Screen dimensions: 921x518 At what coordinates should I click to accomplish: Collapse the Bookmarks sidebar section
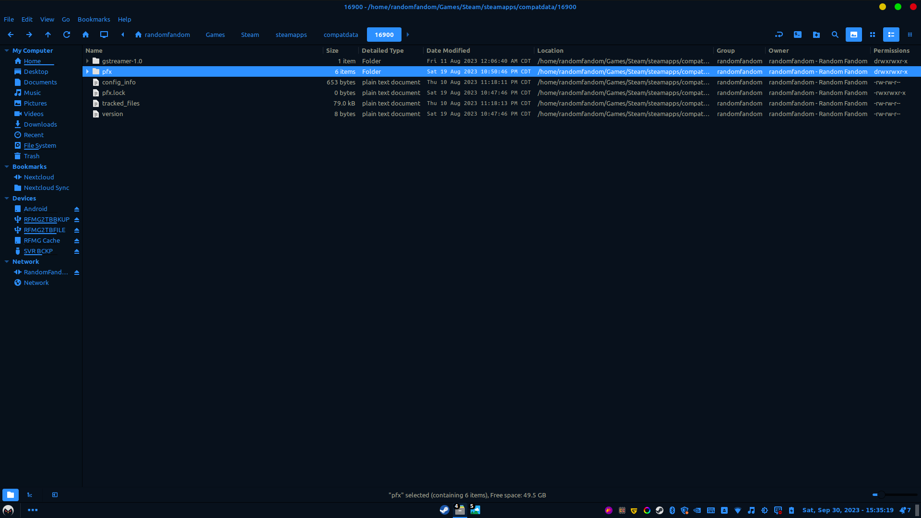coord(7,166)
